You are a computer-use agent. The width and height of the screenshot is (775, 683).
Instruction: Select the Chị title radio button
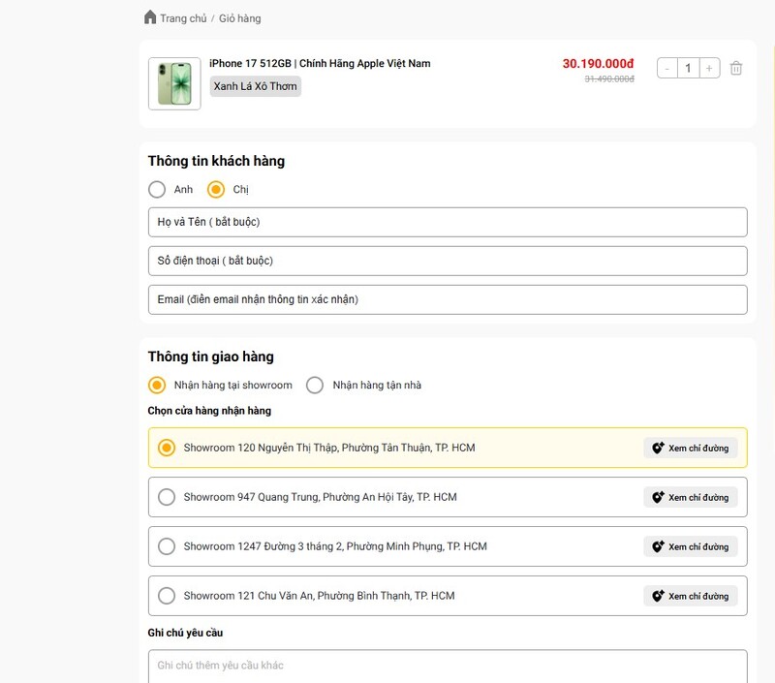pyautogui.click(x=216, y=190)
